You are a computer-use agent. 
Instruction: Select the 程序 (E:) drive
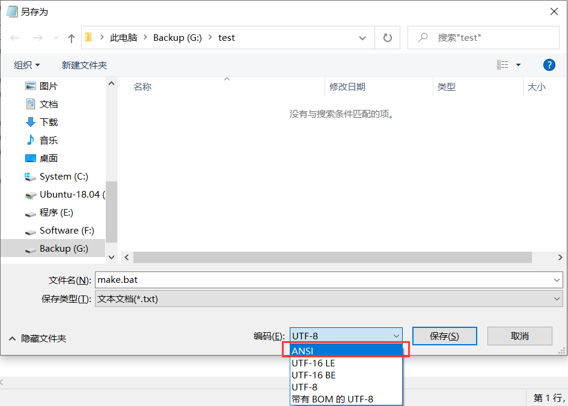(49, 213)
